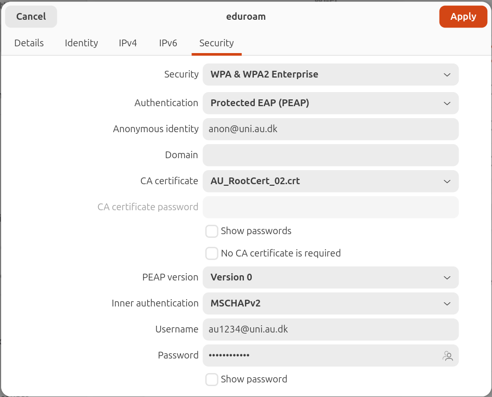The width and height of the screenshot is (492, 397).
Task: Open the CA certificate chooser dropdown
Action: point(330,181)
